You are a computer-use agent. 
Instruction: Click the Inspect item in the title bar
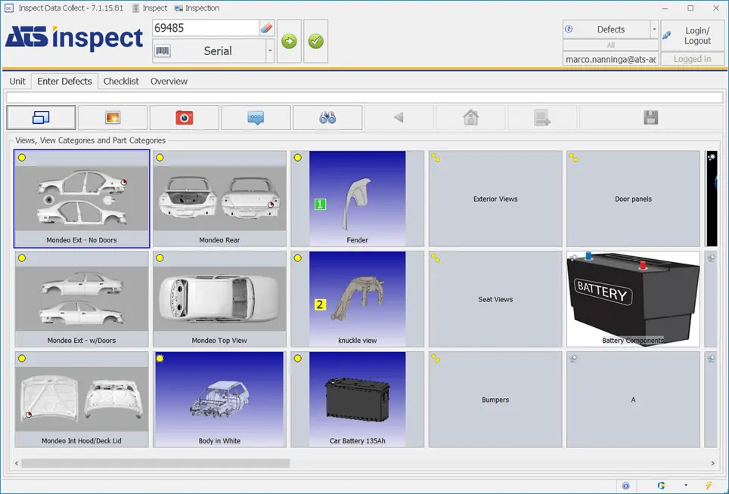[150, 8]
